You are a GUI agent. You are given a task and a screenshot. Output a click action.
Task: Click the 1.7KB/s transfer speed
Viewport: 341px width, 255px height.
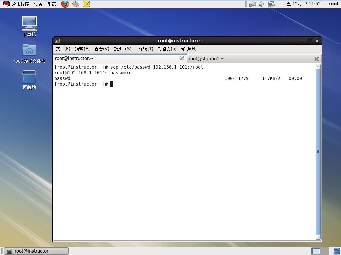[271, 78]
